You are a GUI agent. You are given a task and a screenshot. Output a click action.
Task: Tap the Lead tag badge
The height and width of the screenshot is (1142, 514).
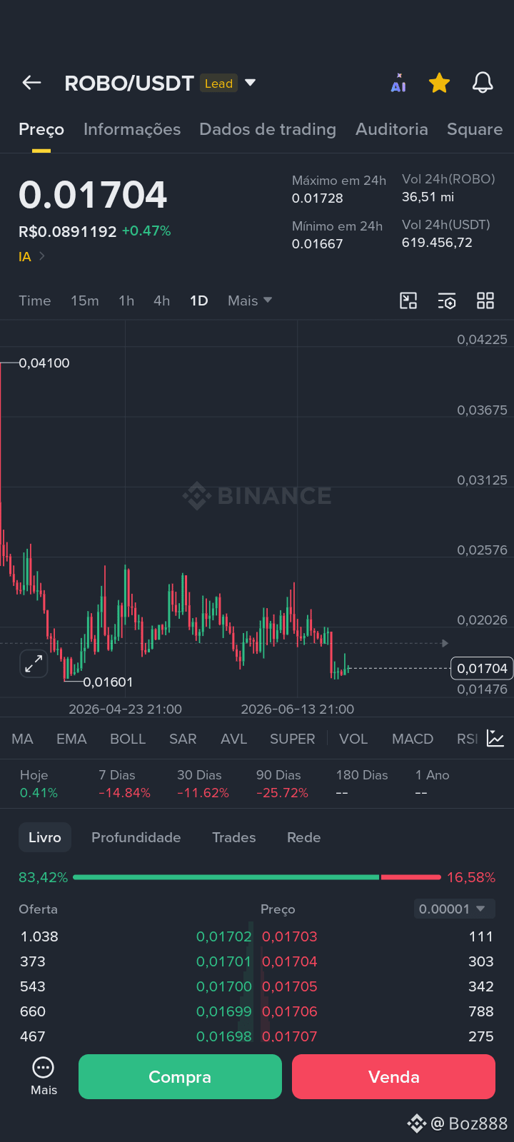pos(218,84)
